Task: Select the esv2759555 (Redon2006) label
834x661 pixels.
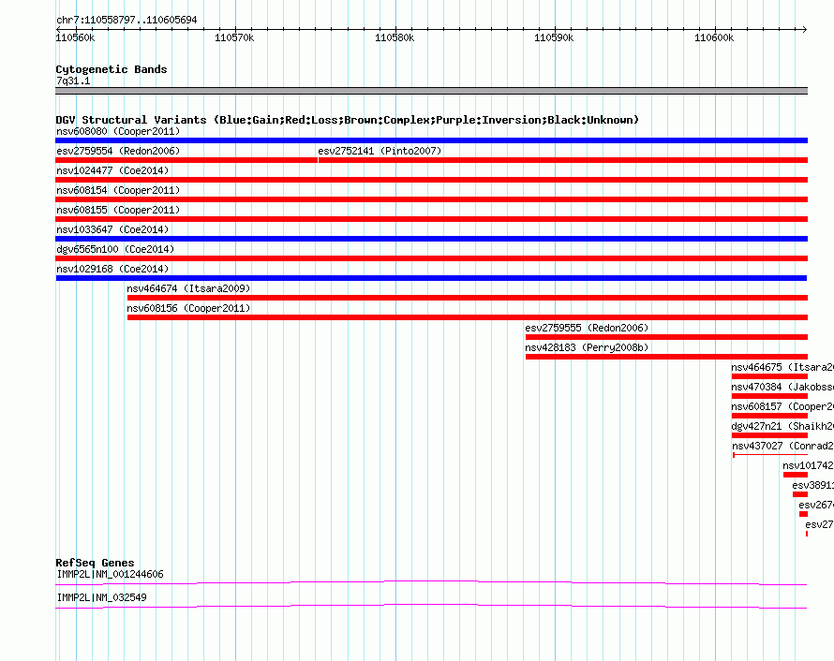Action: (x=587, y=328)
